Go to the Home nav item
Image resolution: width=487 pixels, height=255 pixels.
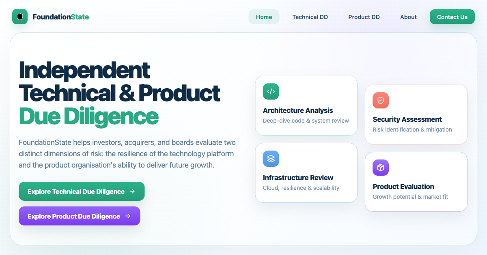(264, 17)
